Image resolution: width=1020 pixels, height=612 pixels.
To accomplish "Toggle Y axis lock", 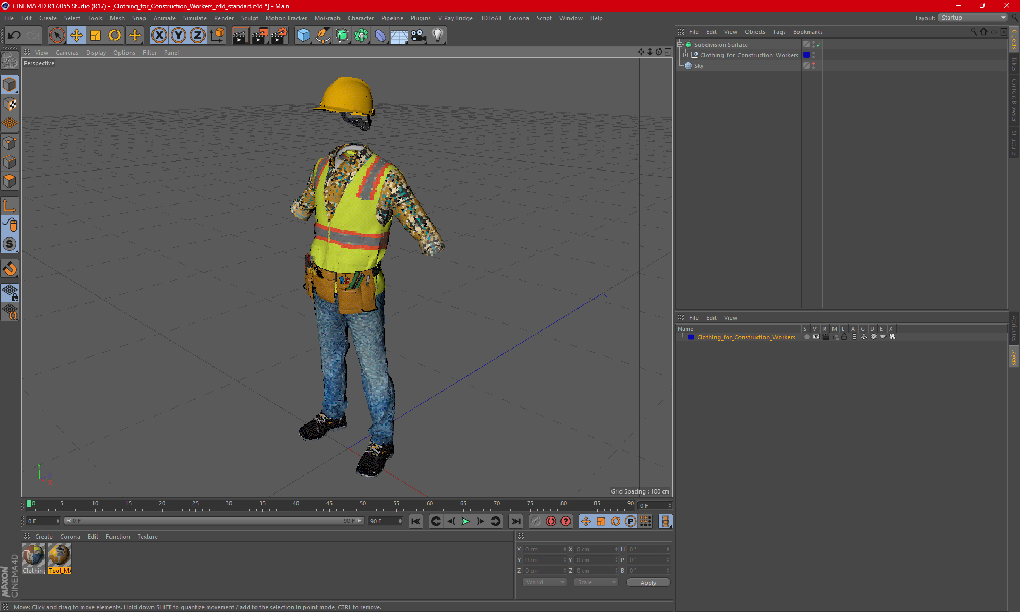I will tap(178, 36).
